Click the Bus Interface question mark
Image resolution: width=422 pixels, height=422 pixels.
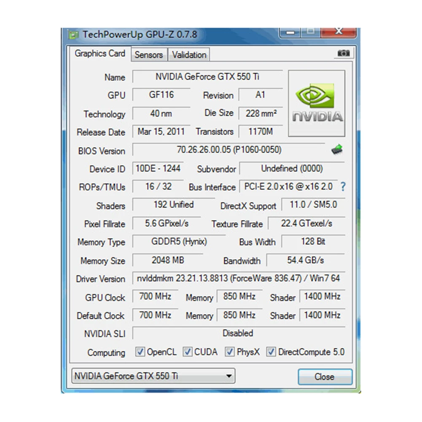tap(343, 186)
